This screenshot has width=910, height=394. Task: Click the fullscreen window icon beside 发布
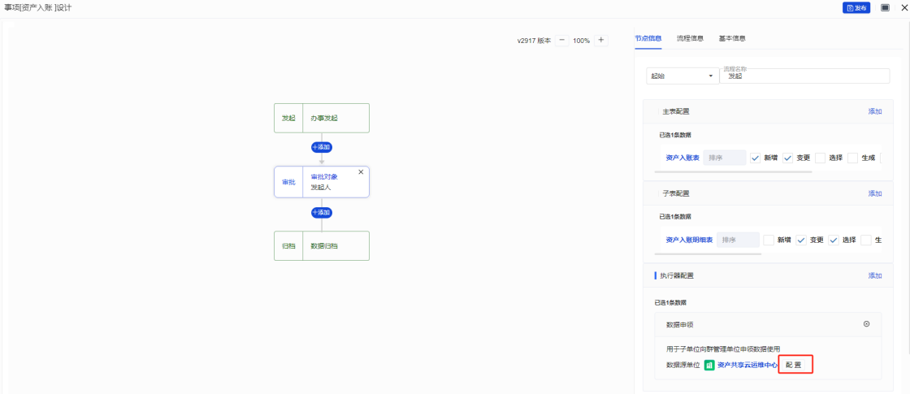[886, 7]
